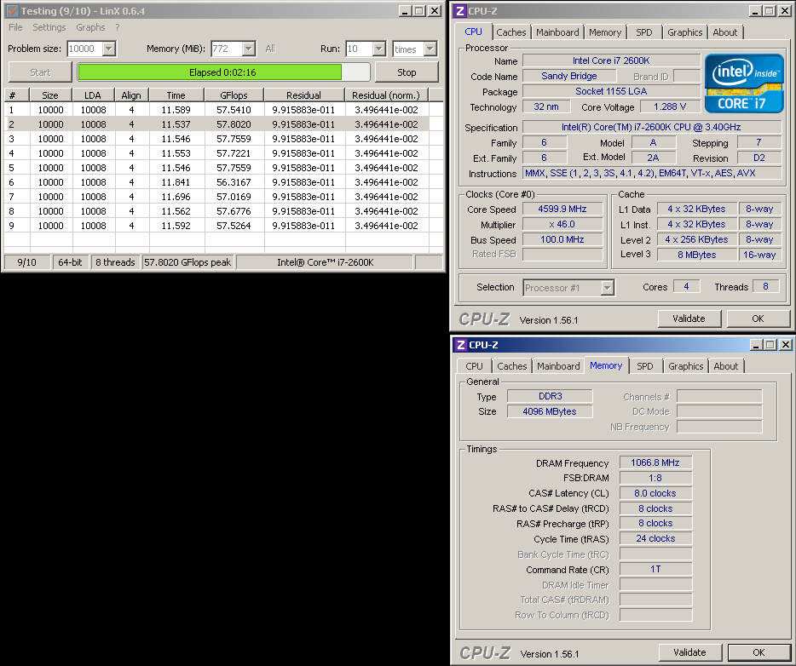Click the Level 3 cache value 8 MBytes
Image resolution: width=796 pixels, height=666 pixels.
pyautogui.click(x=697, y=255)
